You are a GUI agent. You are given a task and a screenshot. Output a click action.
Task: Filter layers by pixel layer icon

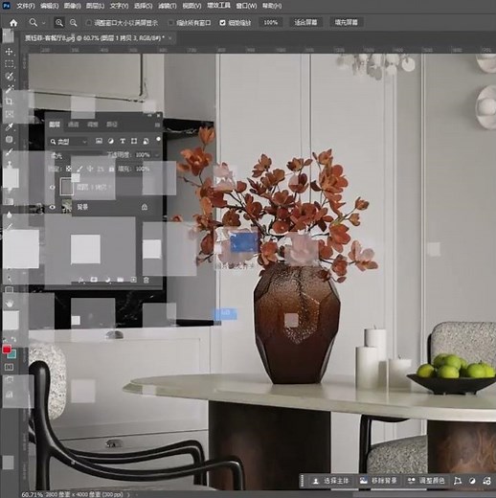[99, 141]
